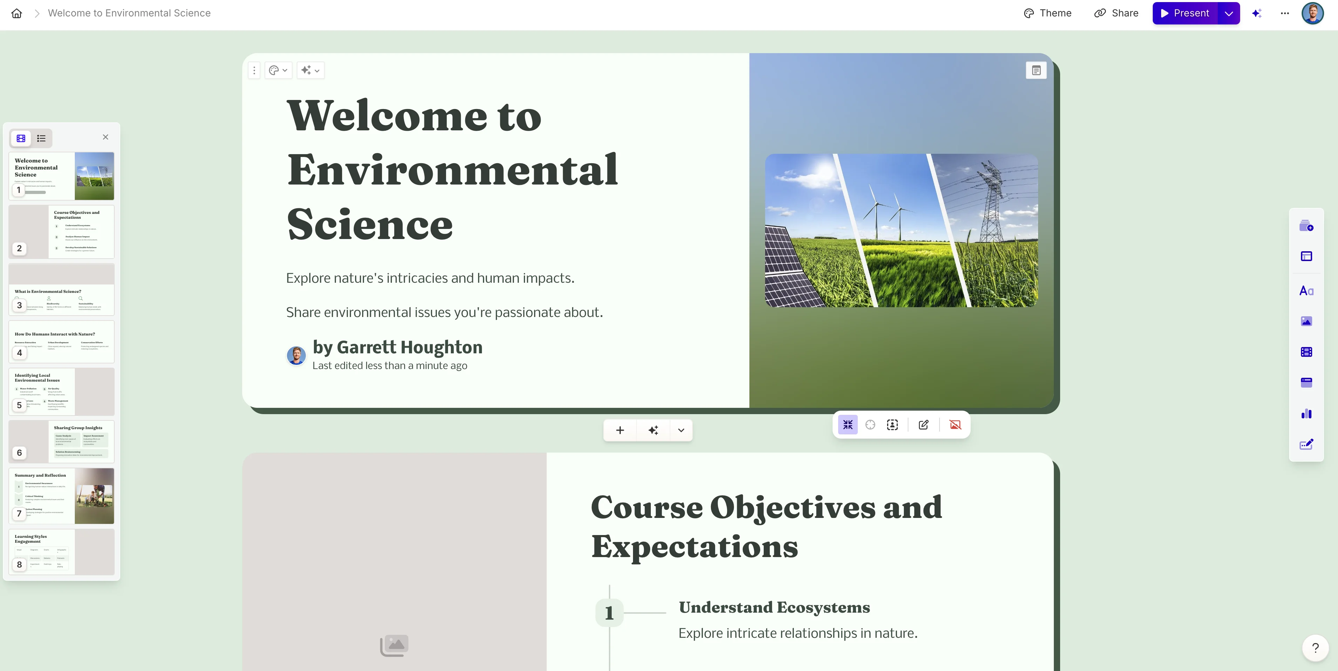This screenshot has width=1338, height=671.
Task: Click the remove accent image icon
Action: click(x=955, y=425)
